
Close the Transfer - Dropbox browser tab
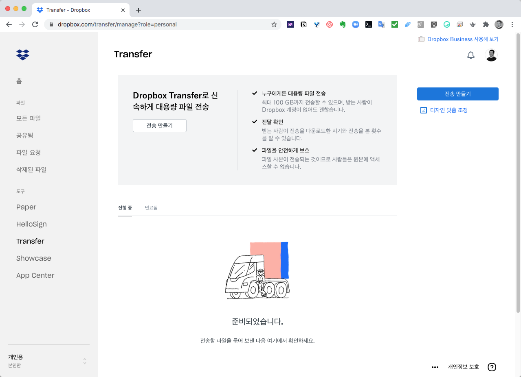coord(124,10)
